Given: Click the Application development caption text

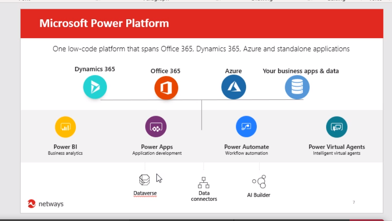Looking at the screenshot, I should pos(157,153).
